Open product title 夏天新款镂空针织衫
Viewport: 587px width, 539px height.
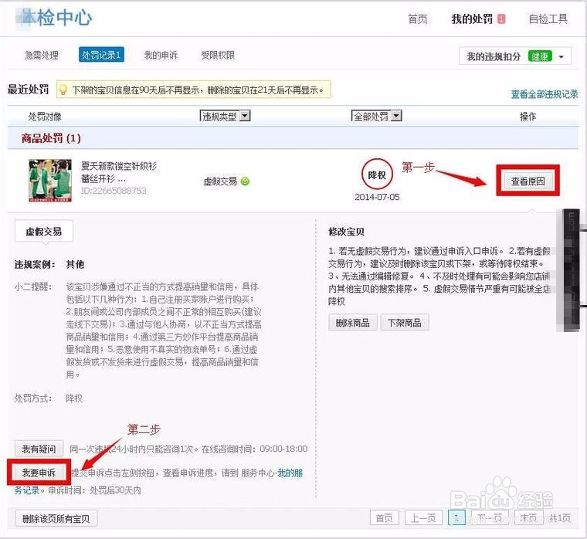click(119, 171)
